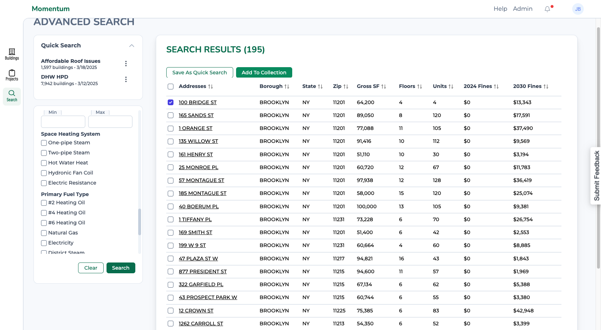Enable the Natural Gas fuel checkbox
This screenshot has height=330, width=601.
point(44,233)
